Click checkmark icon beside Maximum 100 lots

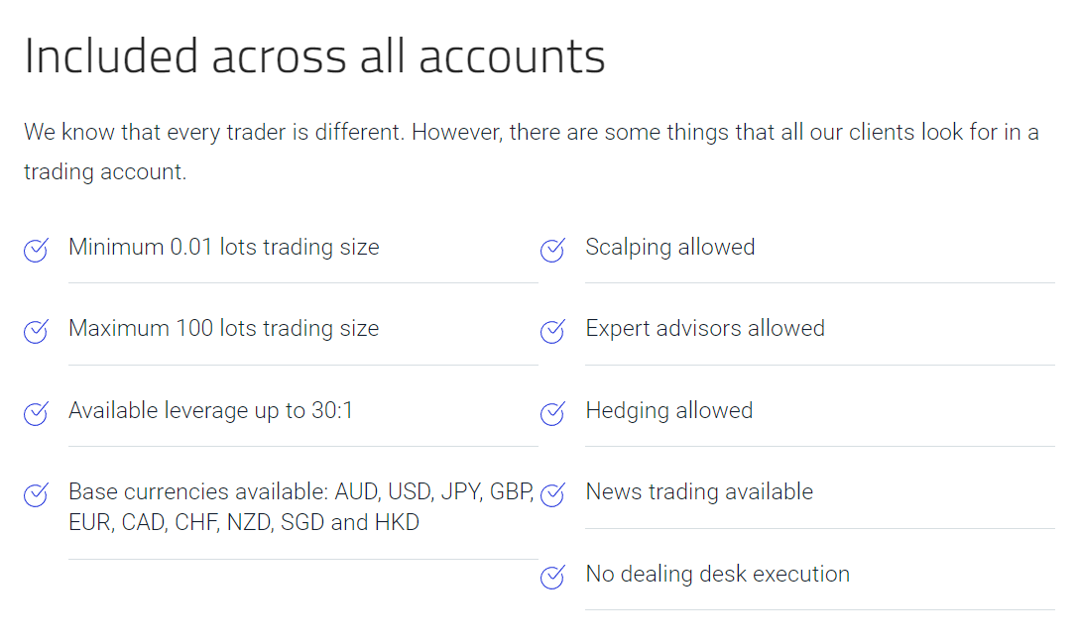(36, 331)
